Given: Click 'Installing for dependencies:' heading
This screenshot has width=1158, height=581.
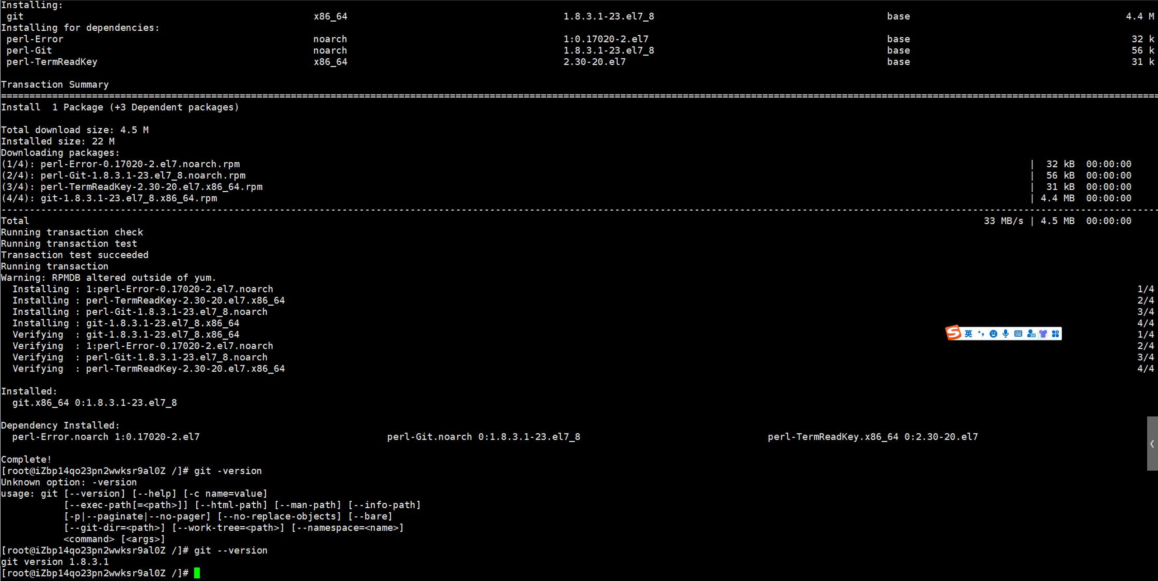Looking at the screenshot, I should tap(80, 28).
